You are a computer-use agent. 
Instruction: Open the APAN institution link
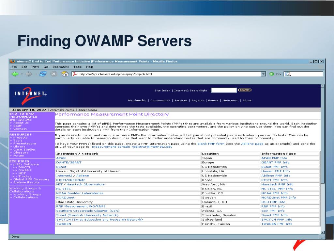[61, 158]
